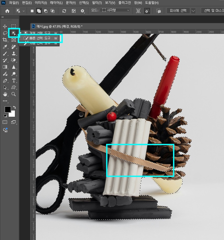Select the Crop tool
The height and width of the screenshot is (240, 224).
click(5, 40)
